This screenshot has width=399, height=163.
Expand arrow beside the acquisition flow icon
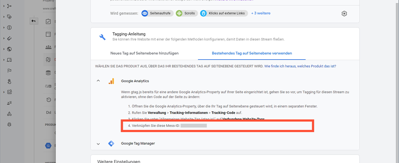(x=4, y=6)
